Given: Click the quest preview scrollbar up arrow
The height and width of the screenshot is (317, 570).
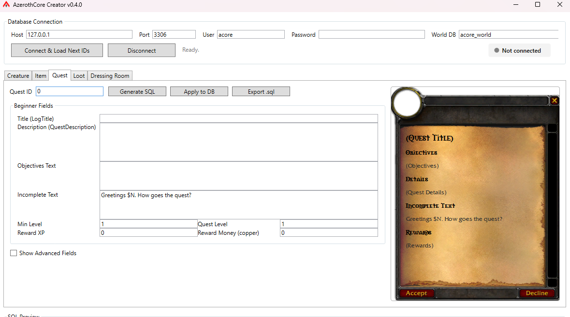Looking at the screenshot, I should point(552,128).
